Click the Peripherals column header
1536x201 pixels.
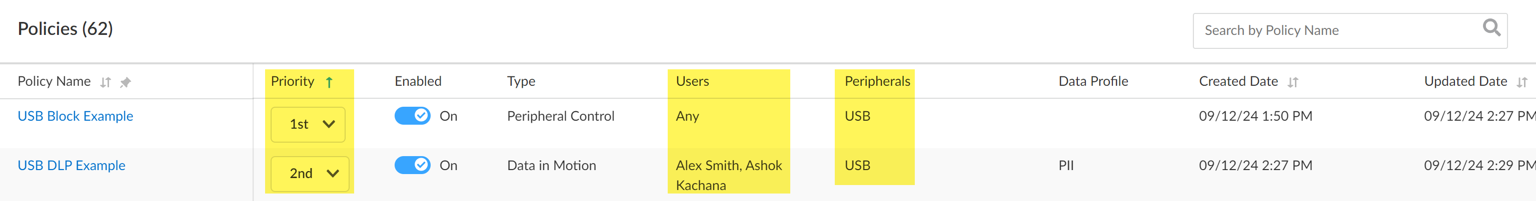pos(876,81)
